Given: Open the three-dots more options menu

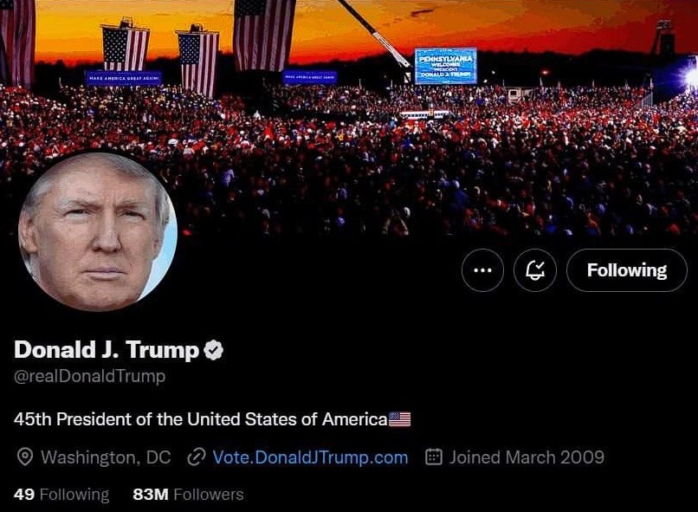Looking at the screenshot, I should (482, 270).
